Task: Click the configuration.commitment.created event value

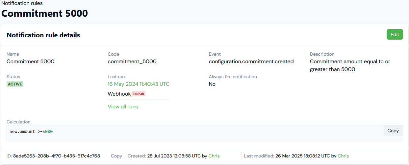Action: click(251, 62)
